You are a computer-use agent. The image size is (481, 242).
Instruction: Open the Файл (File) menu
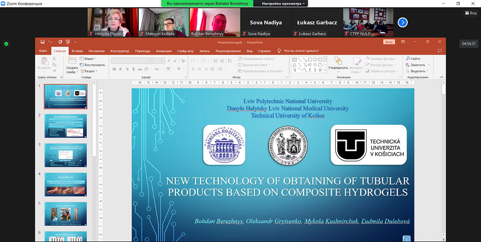click(x=43, y=51)
